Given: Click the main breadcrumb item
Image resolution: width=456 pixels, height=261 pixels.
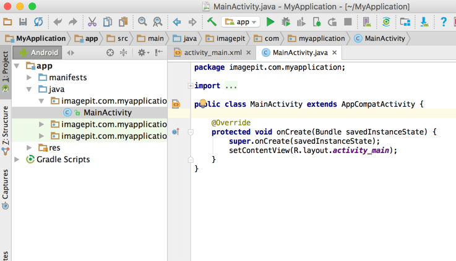Looking at the screenshot, I should [150, 38].
